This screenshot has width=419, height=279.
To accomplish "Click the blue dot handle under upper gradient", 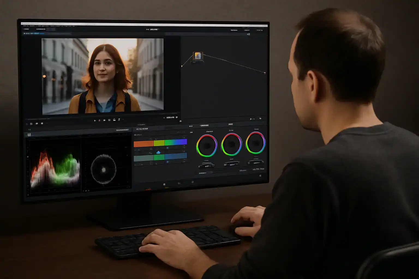I will (x=167, y=148).
